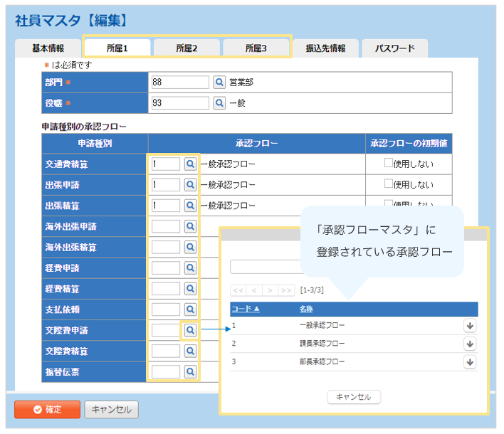Click the magnifier icon for 交際費申請 row

[190, 330]
